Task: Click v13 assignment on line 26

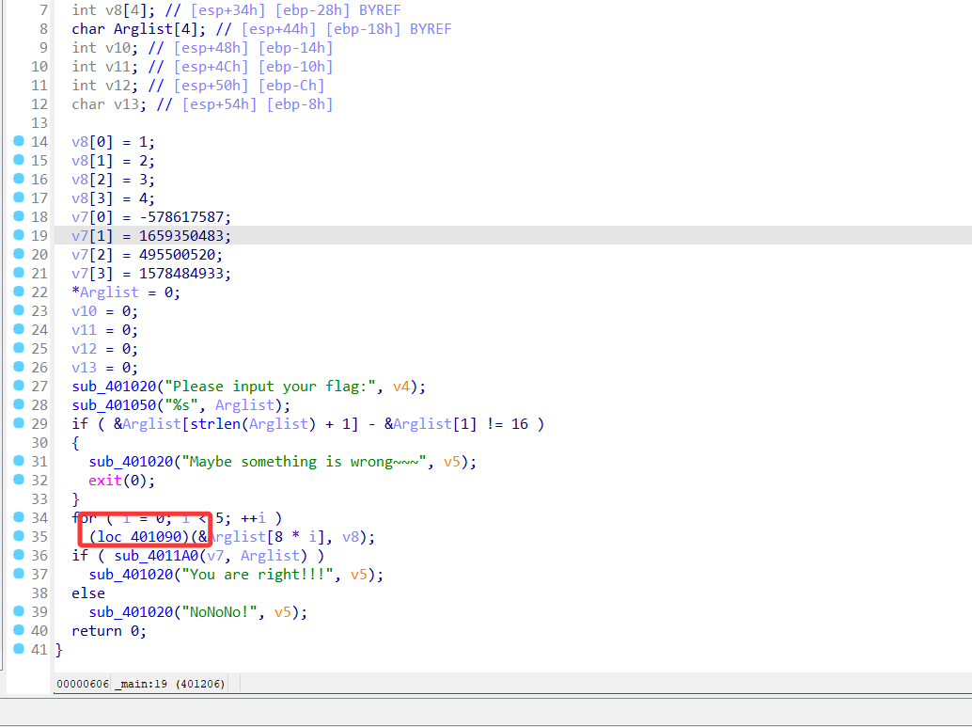Action: tap(104, 368)
